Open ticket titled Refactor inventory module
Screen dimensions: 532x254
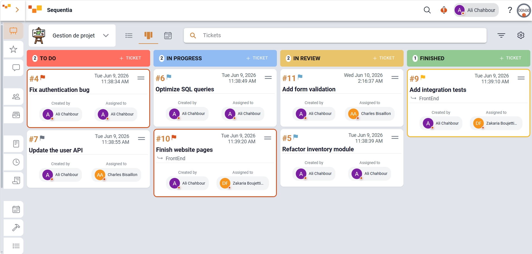(318, 149)
